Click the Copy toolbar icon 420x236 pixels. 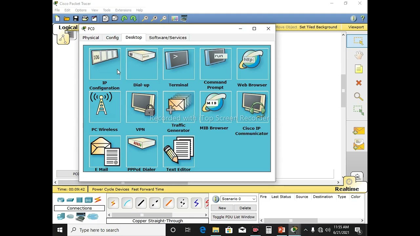106,19
